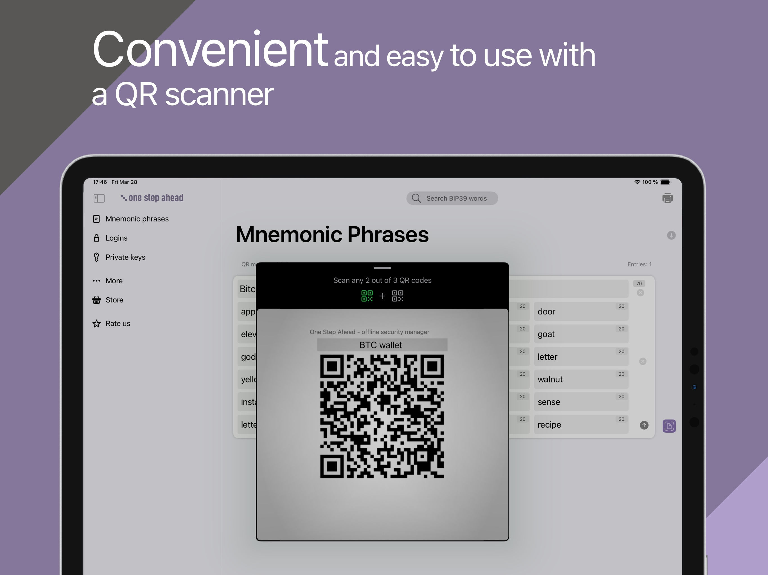Image resolution: width=768 pixels, height=575 pixels.
Task: Click the battery status icon
Action: (666, 182)
